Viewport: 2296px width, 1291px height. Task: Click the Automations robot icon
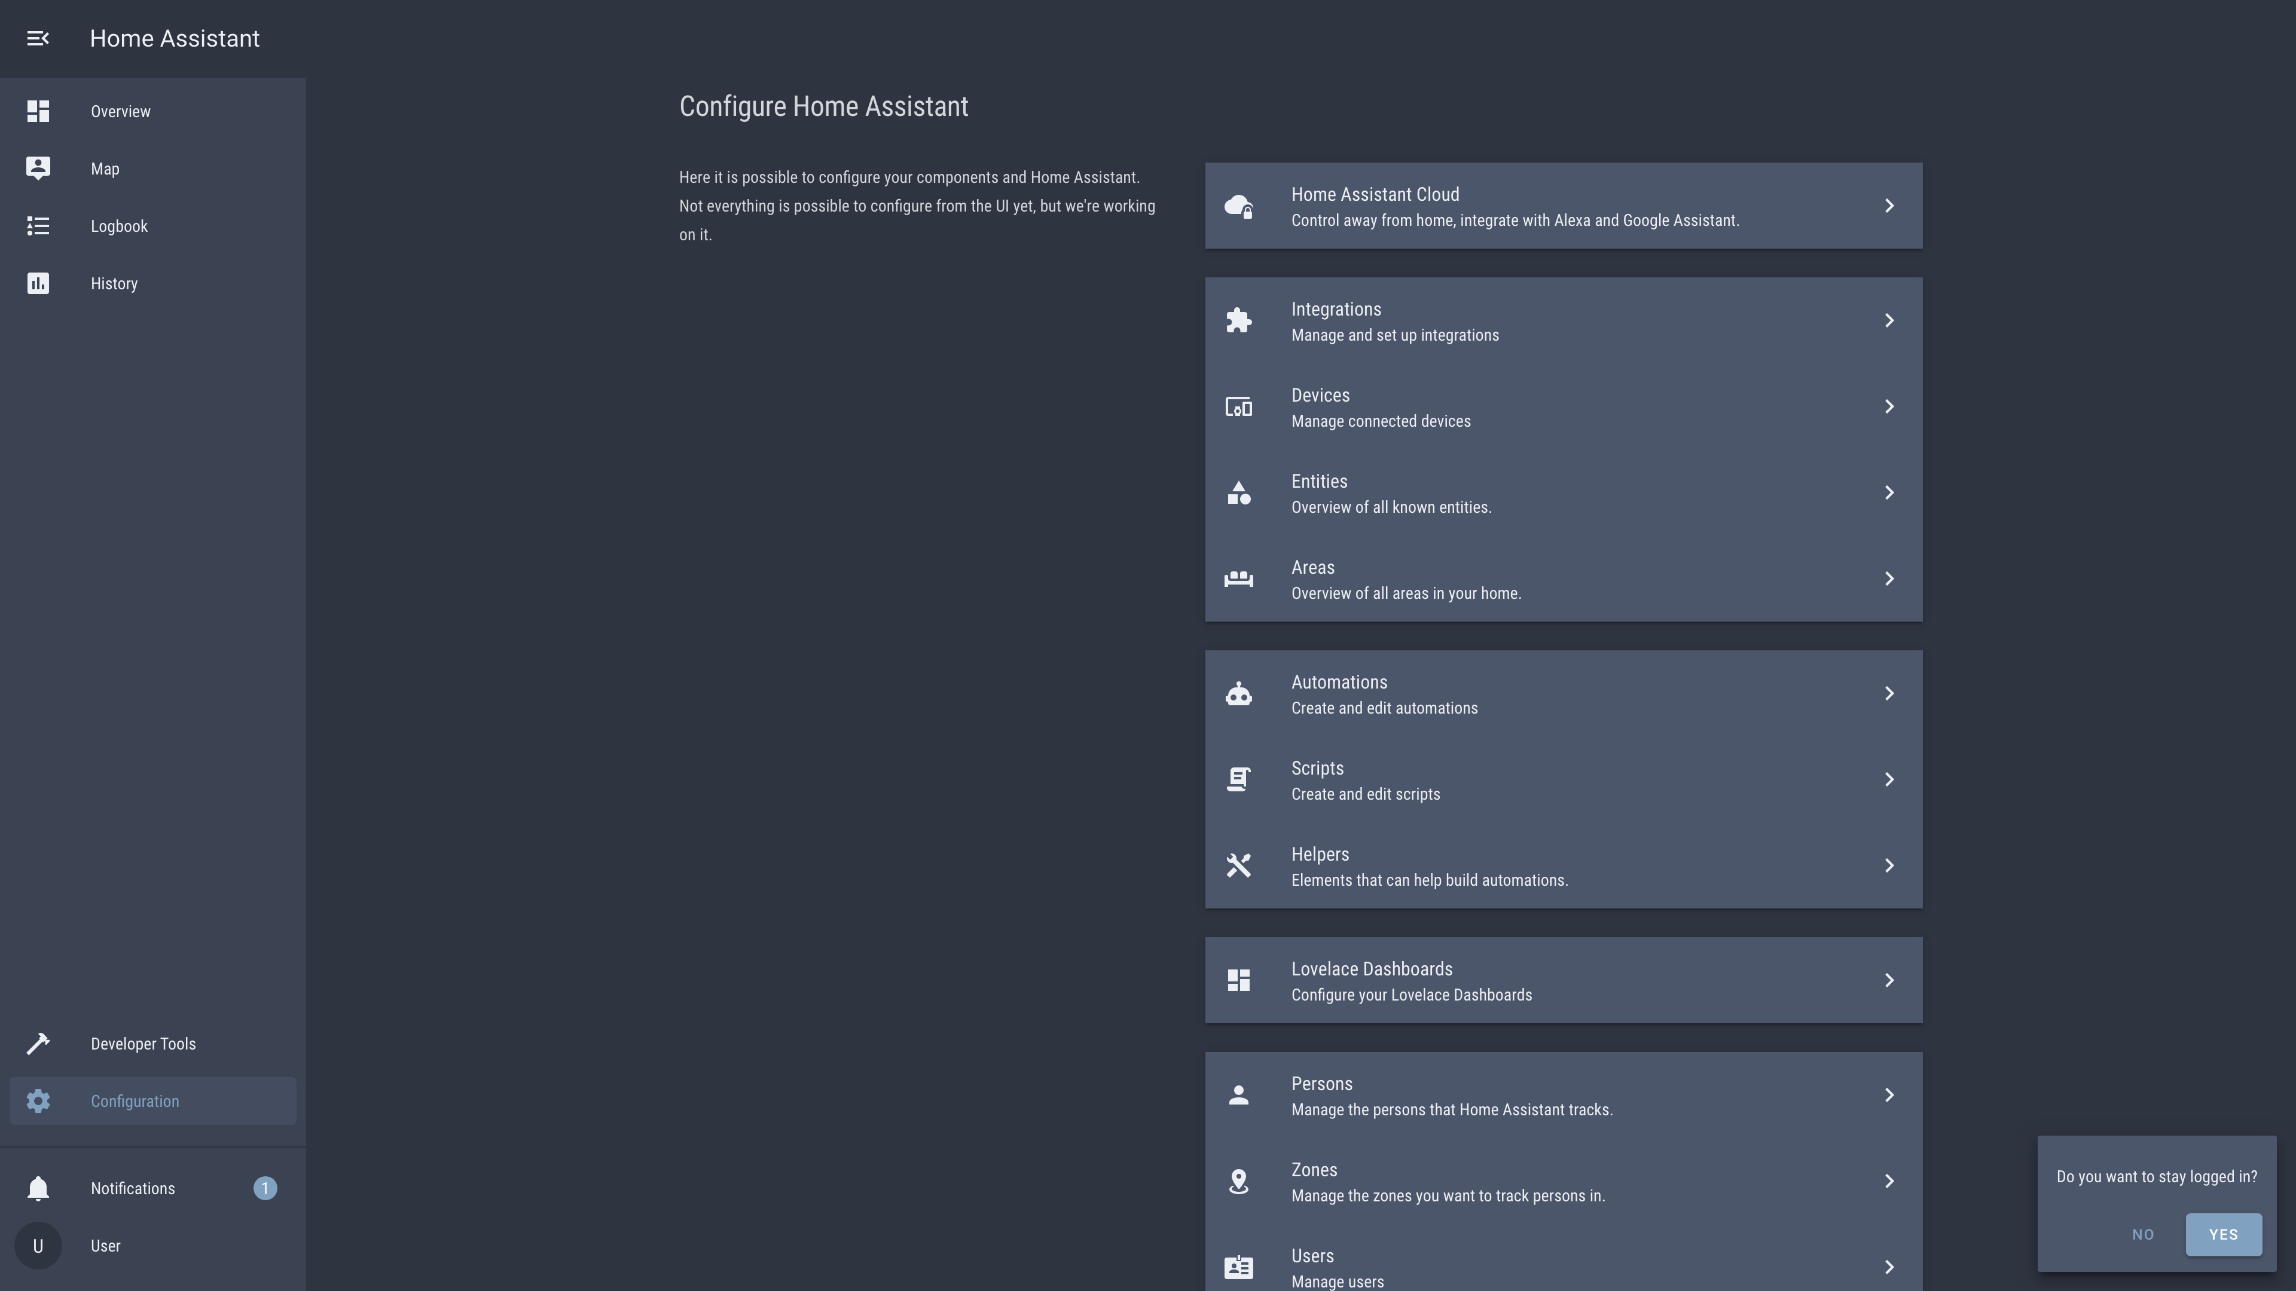click(1238, 694)
